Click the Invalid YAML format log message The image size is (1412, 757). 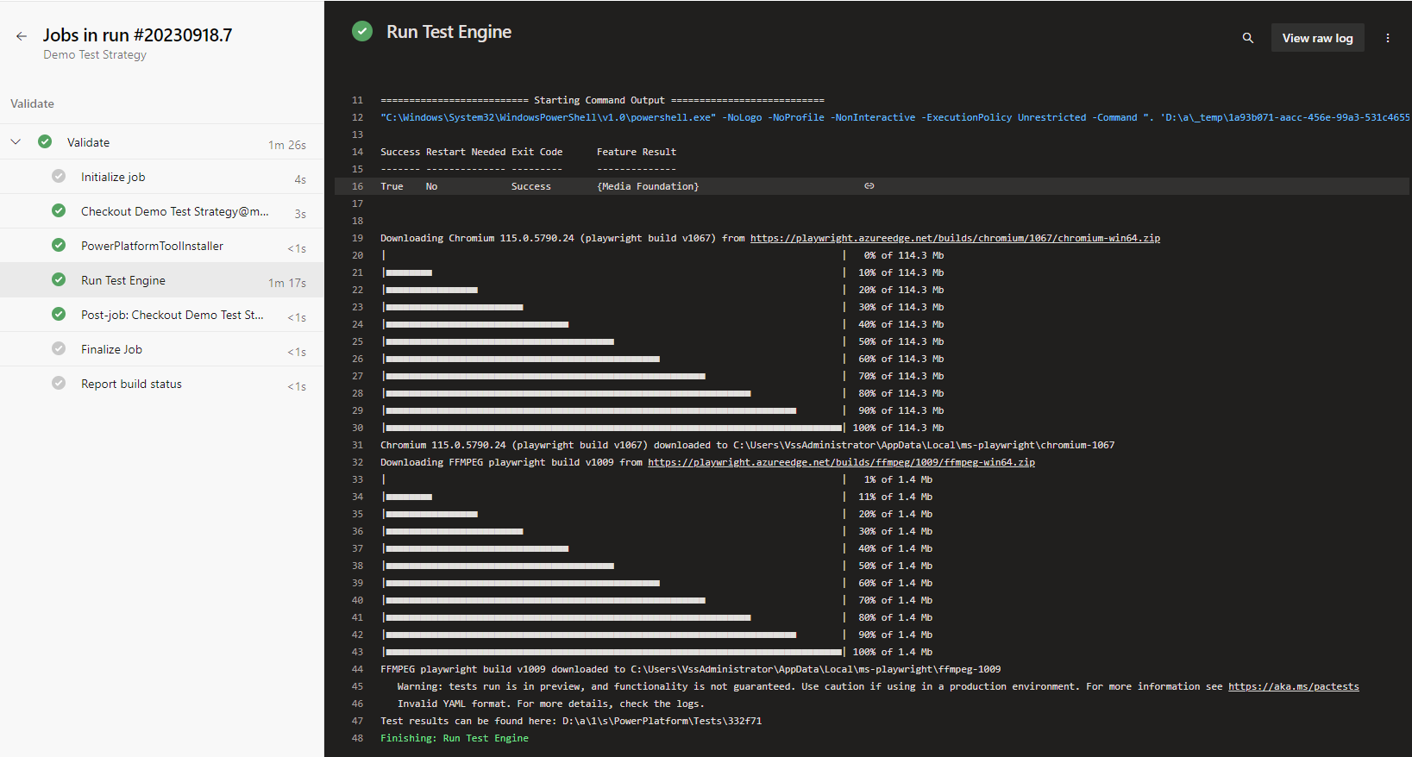(550, 704)
